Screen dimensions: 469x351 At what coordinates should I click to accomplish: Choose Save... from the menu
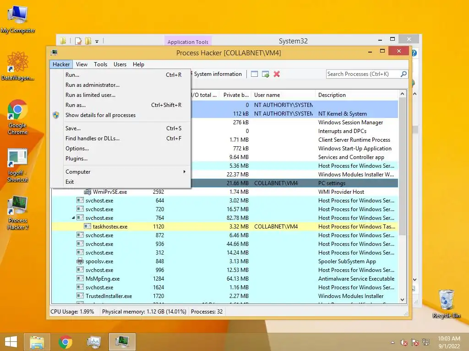(x=127, y=128)
